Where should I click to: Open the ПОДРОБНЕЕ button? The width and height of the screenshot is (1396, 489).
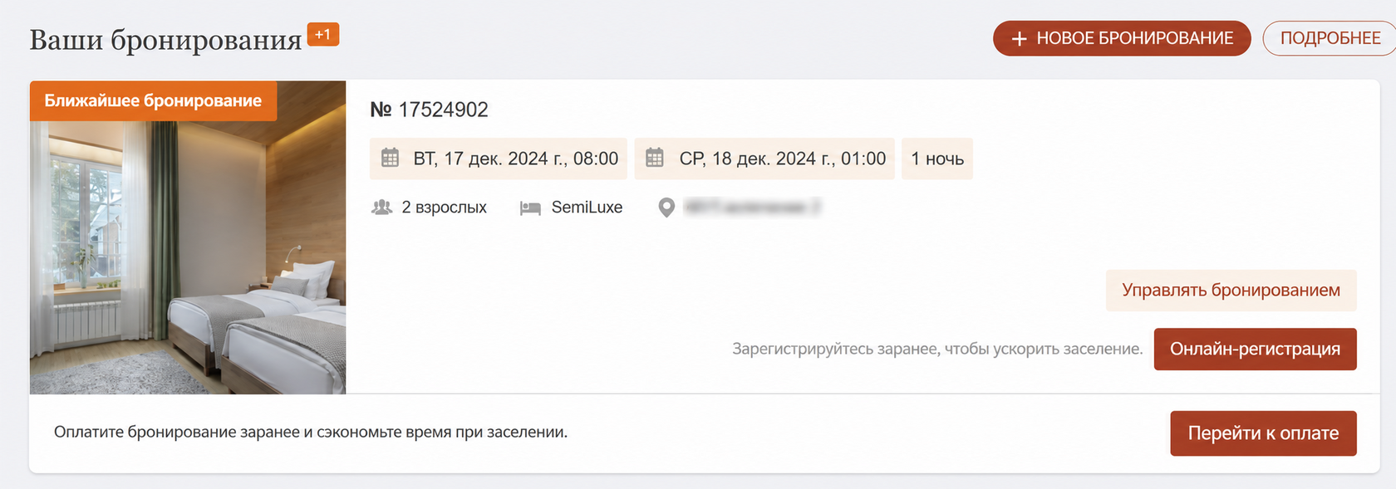1330,38
